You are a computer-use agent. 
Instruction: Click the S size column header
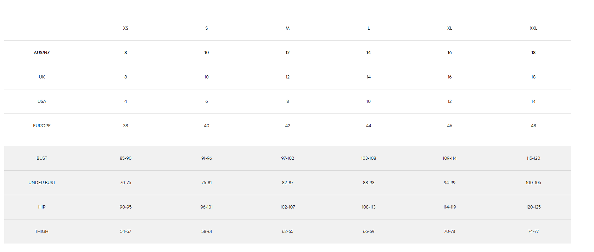[x=207, y=28]
